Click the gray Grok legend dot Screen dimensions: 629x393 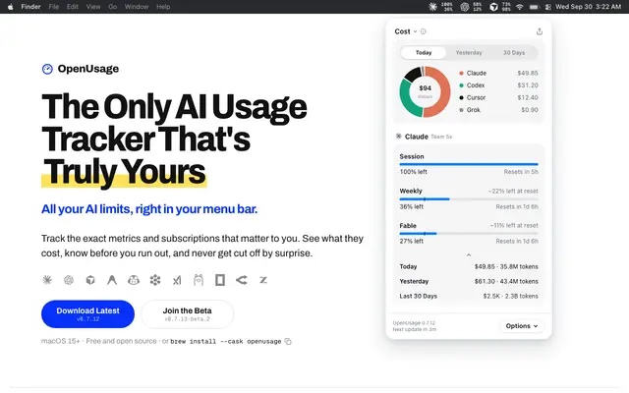(461, 110)
